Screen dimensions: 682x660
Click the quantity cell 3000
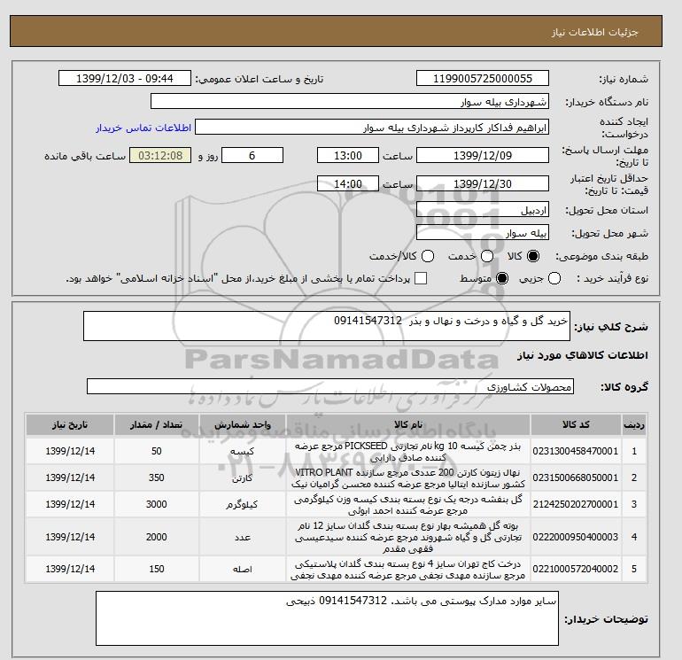[x=157, y=504]
